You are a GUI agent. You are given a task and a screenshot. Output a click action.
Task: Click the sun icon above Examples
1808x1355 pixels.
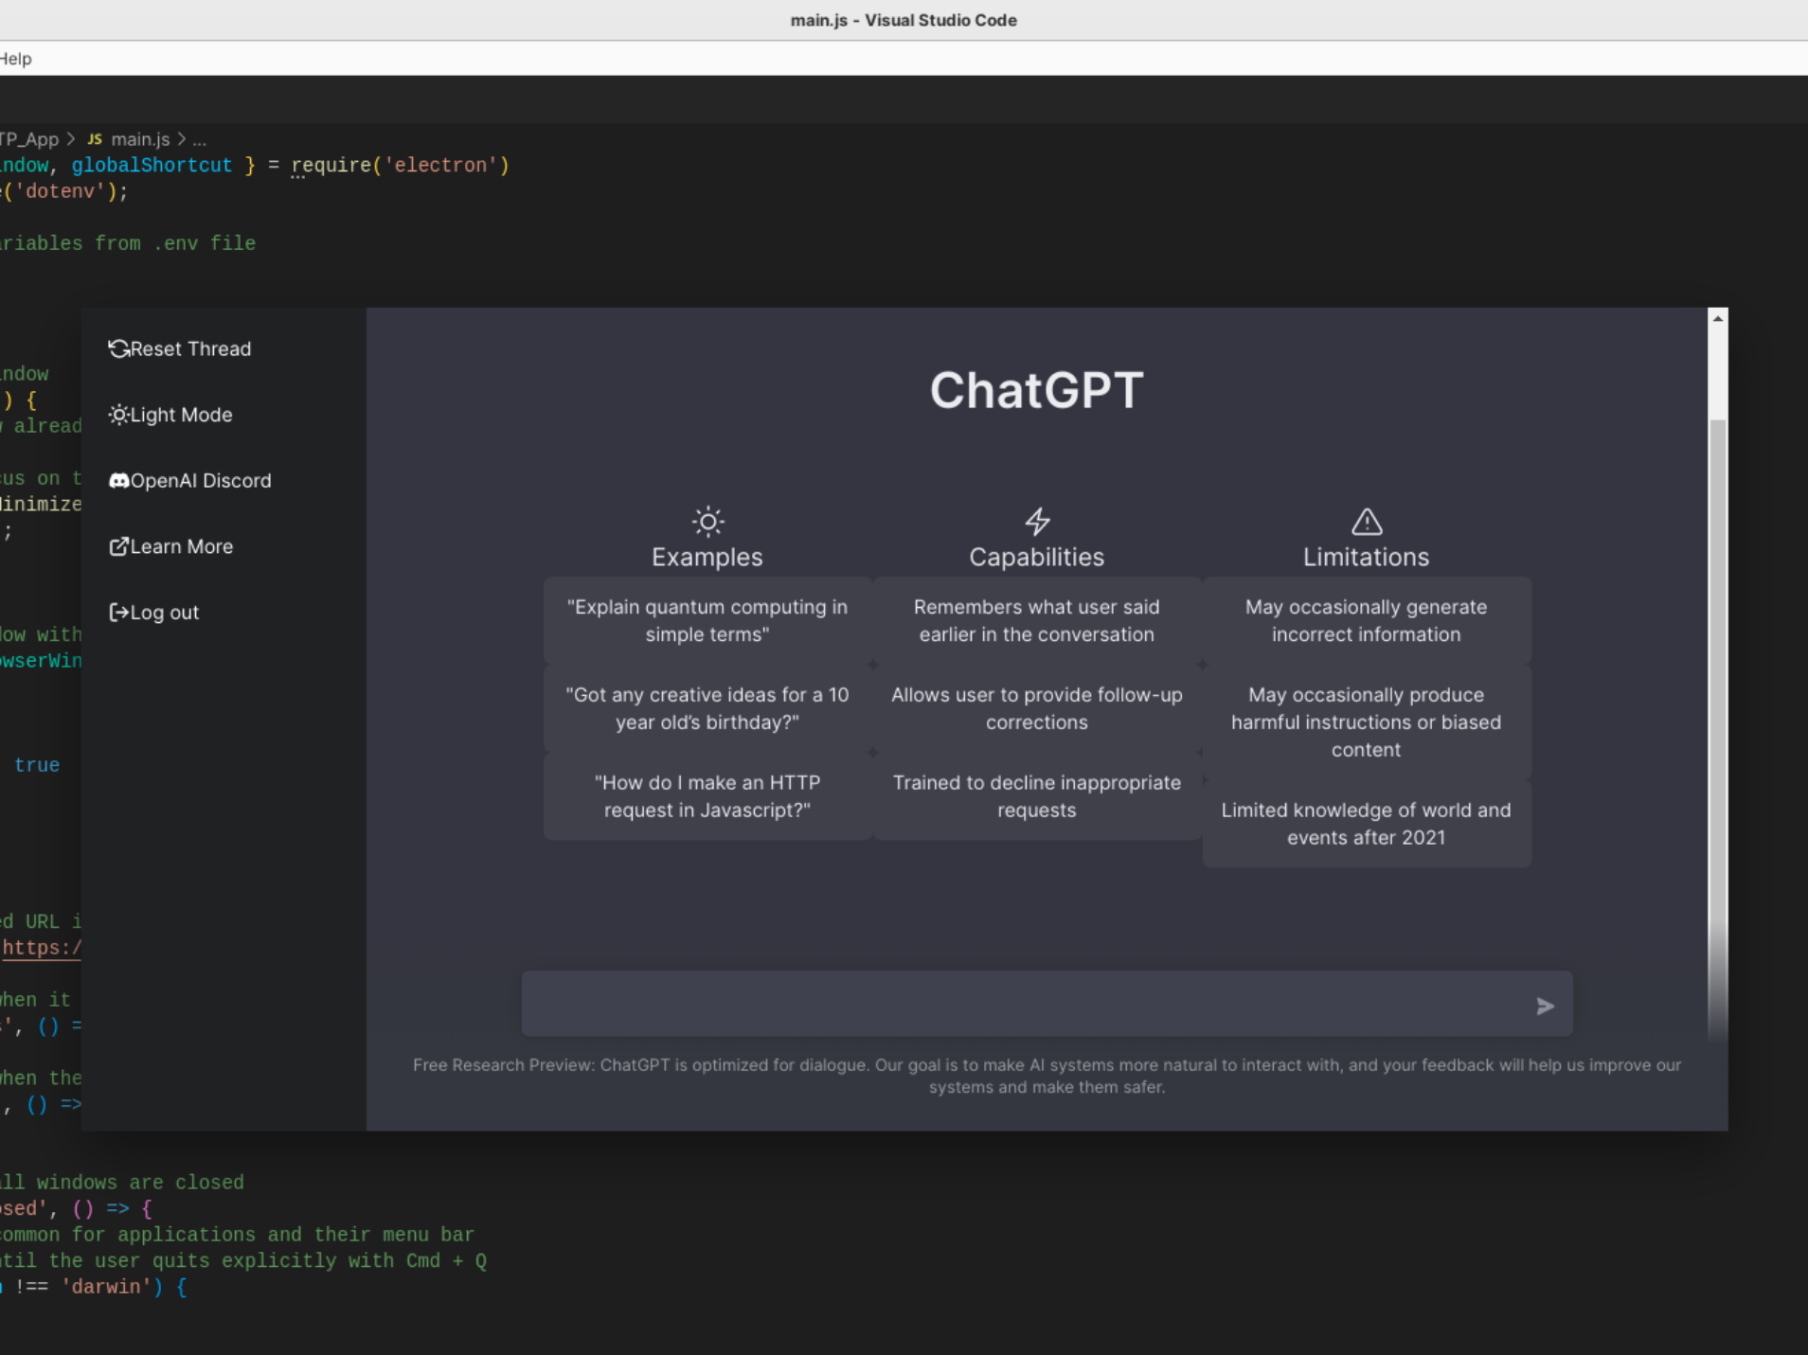(x=707, y=521)
